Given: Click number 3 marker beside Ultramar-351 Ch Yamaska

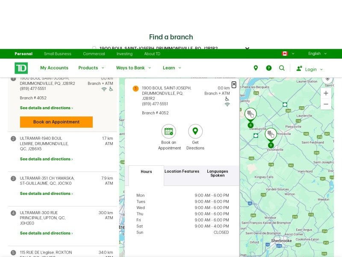Looking at the screenshot, I should click(x=13, y=178).
